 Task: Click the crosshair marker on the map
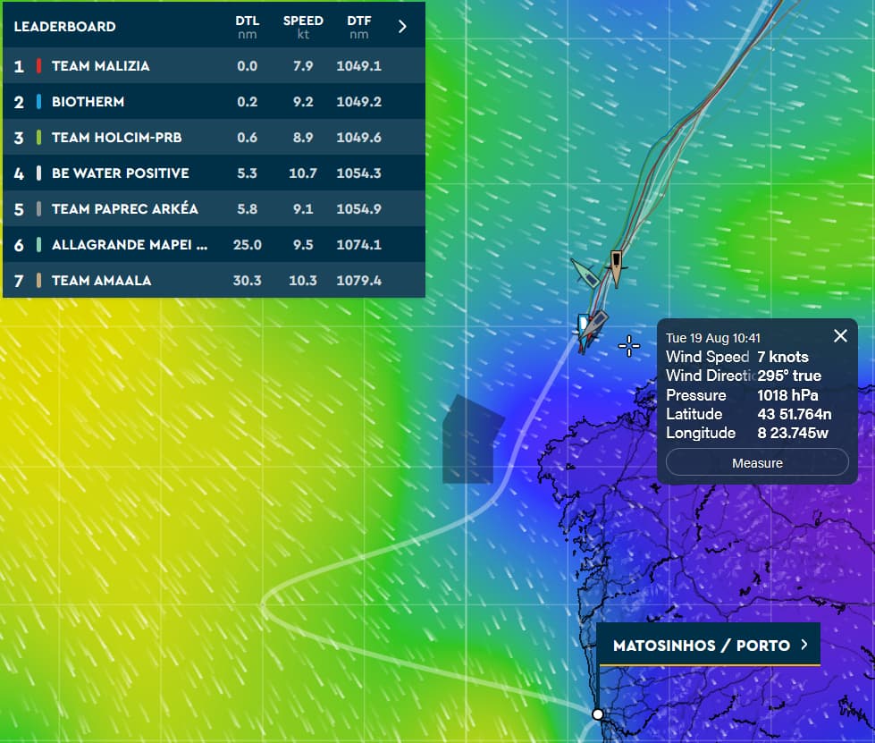click(x=629, y=347)
